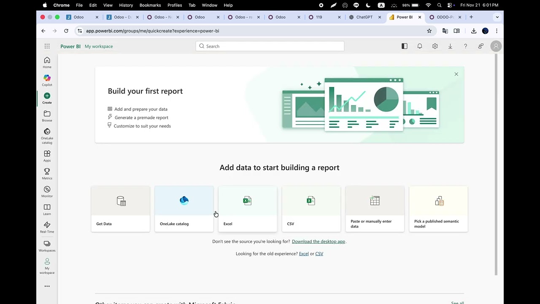Click the old experience CSV link
The height and width of the screenshot is (304, 540).
[319, 254]
